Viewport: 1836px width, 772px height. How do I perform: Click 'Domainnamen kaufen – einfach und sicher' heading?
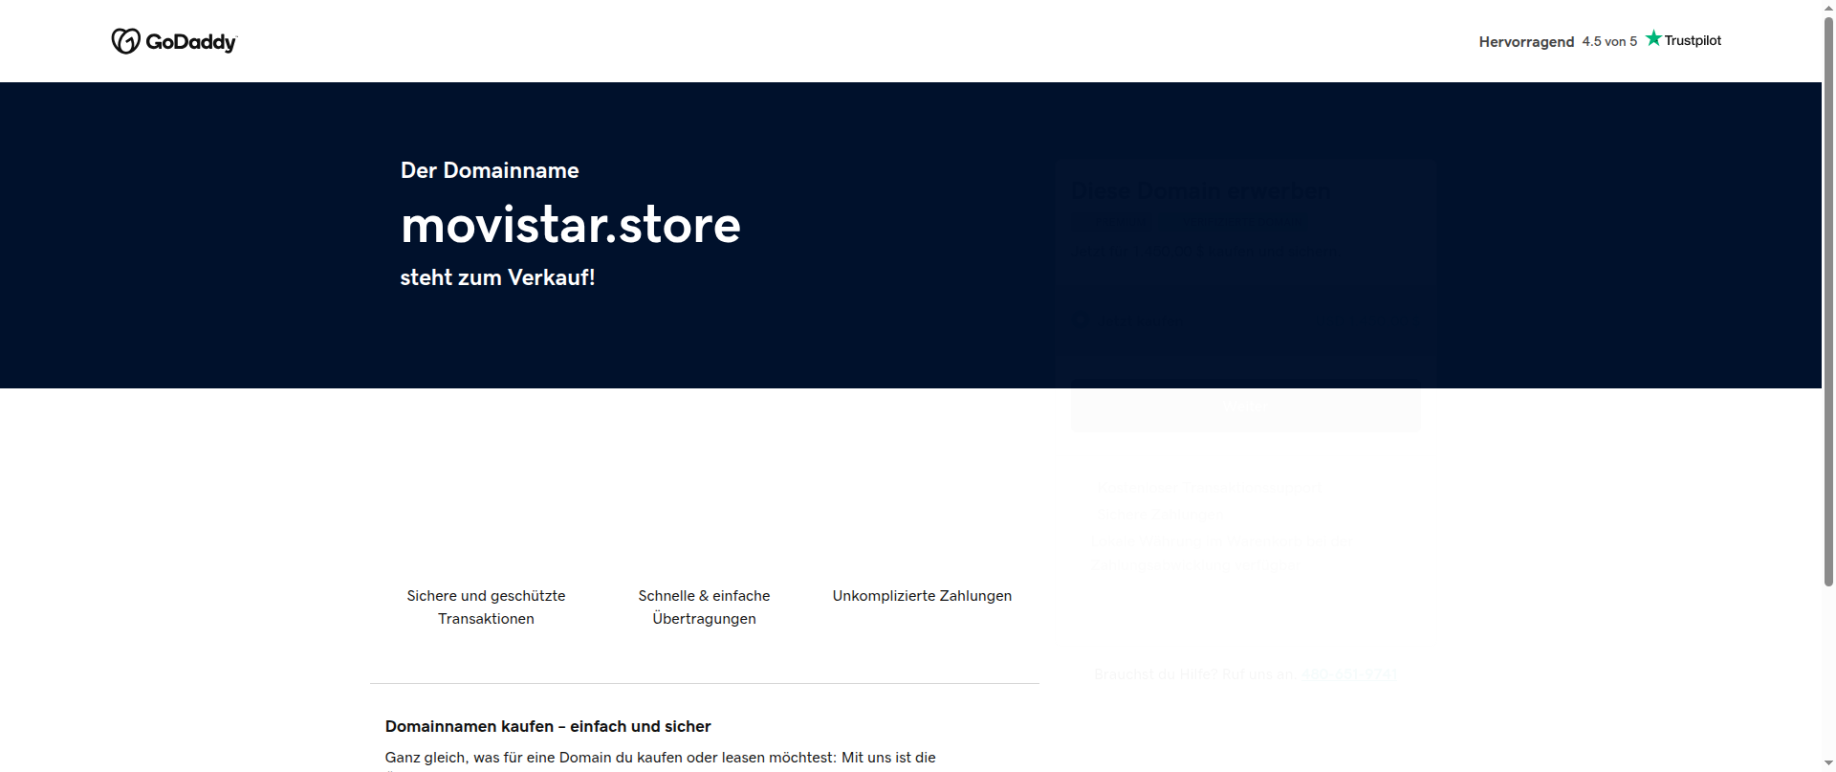click(x=548, y=726)
